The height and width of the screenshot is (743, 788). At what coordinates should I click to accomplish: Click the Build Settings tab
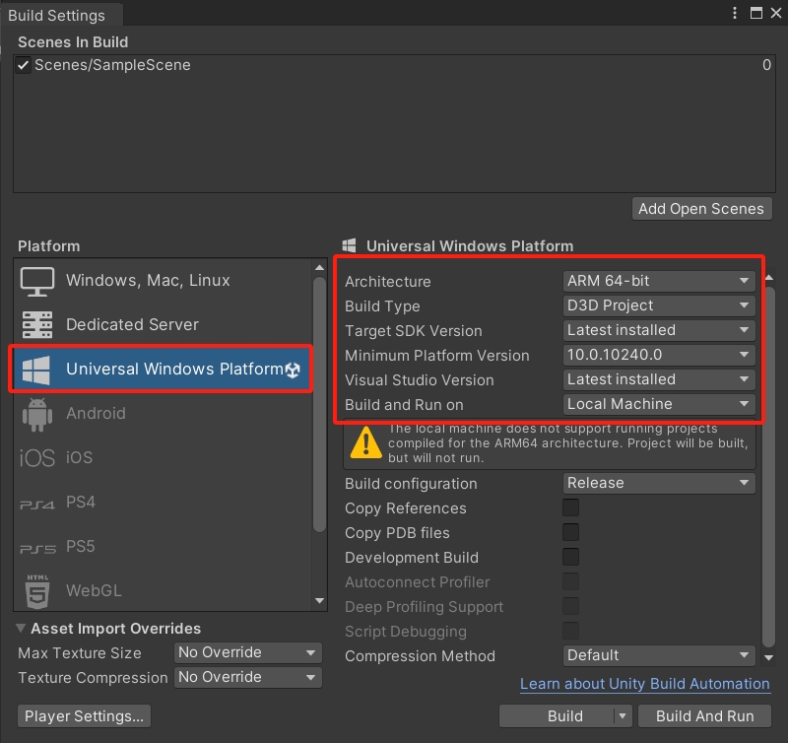point(56,16)
